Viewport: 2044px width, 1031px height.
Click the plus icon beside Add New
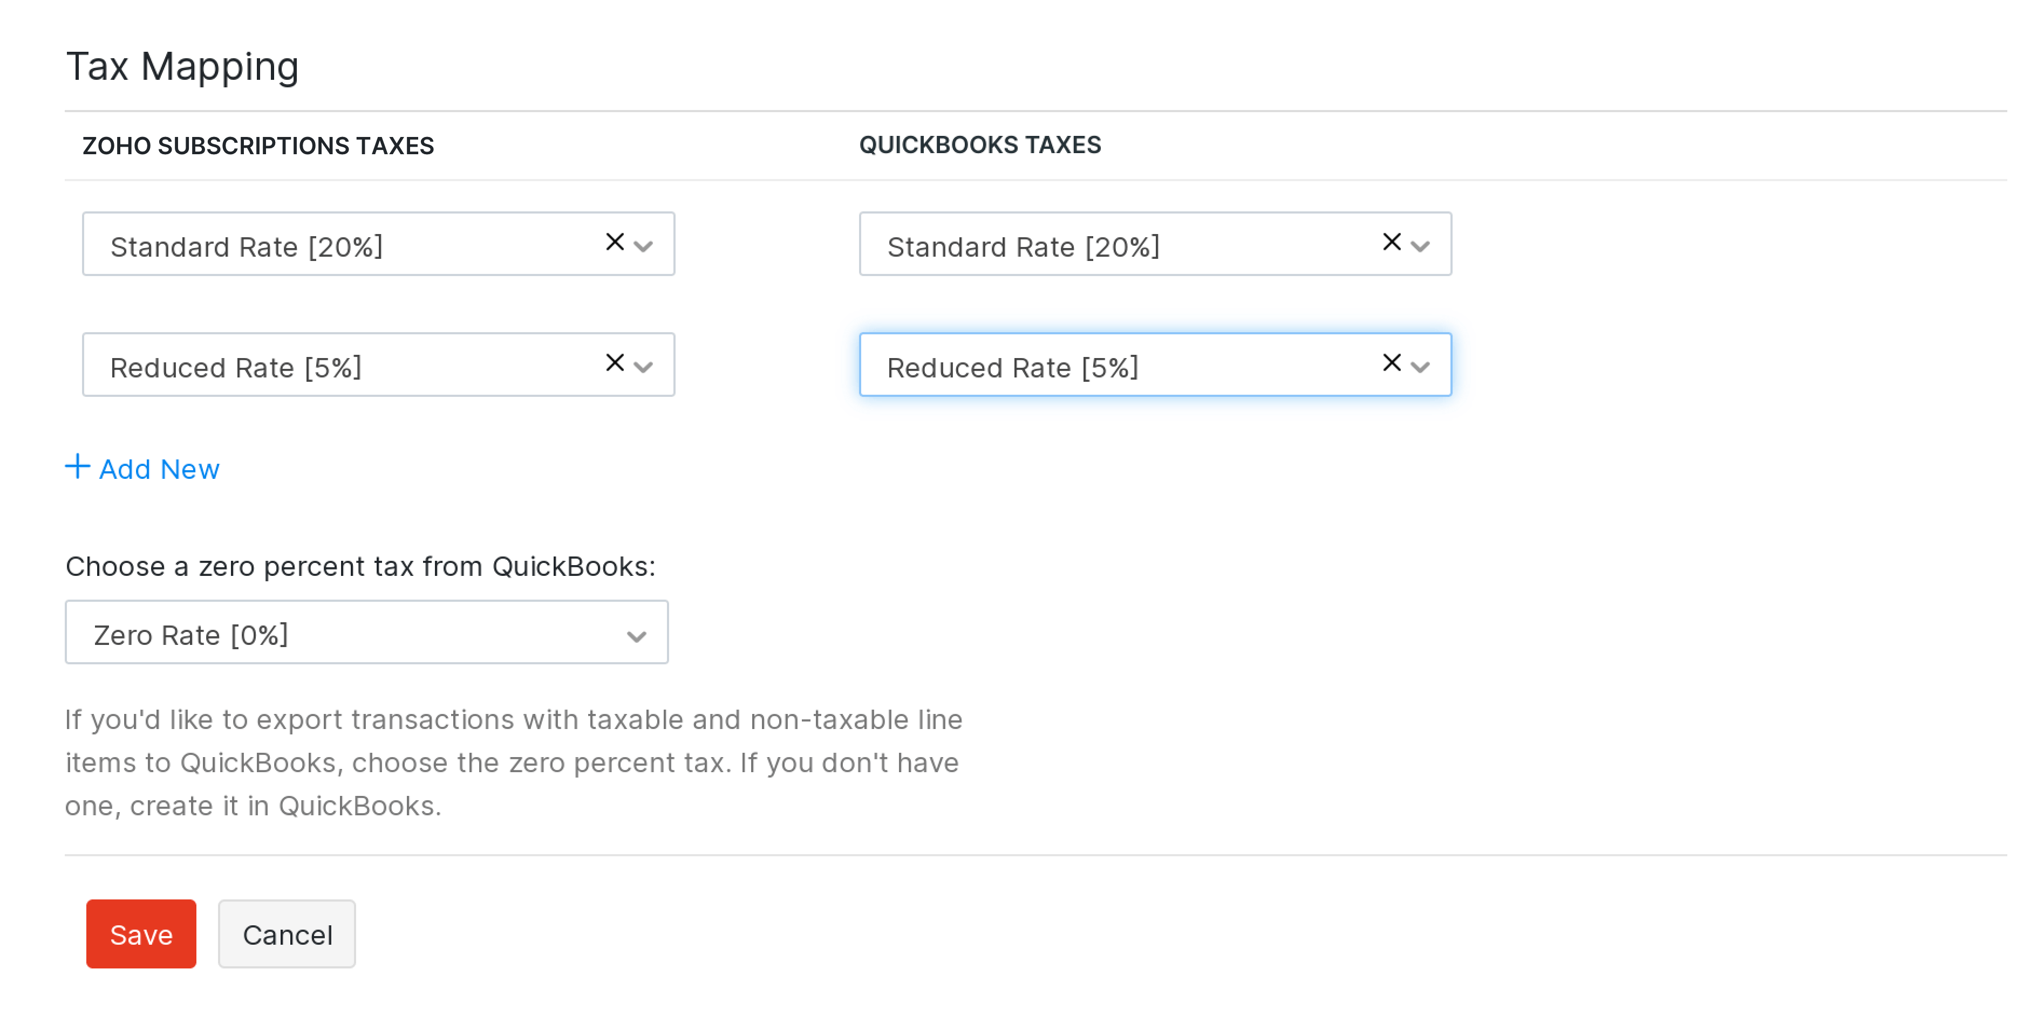pyautogui.click(x=77, y=466)
